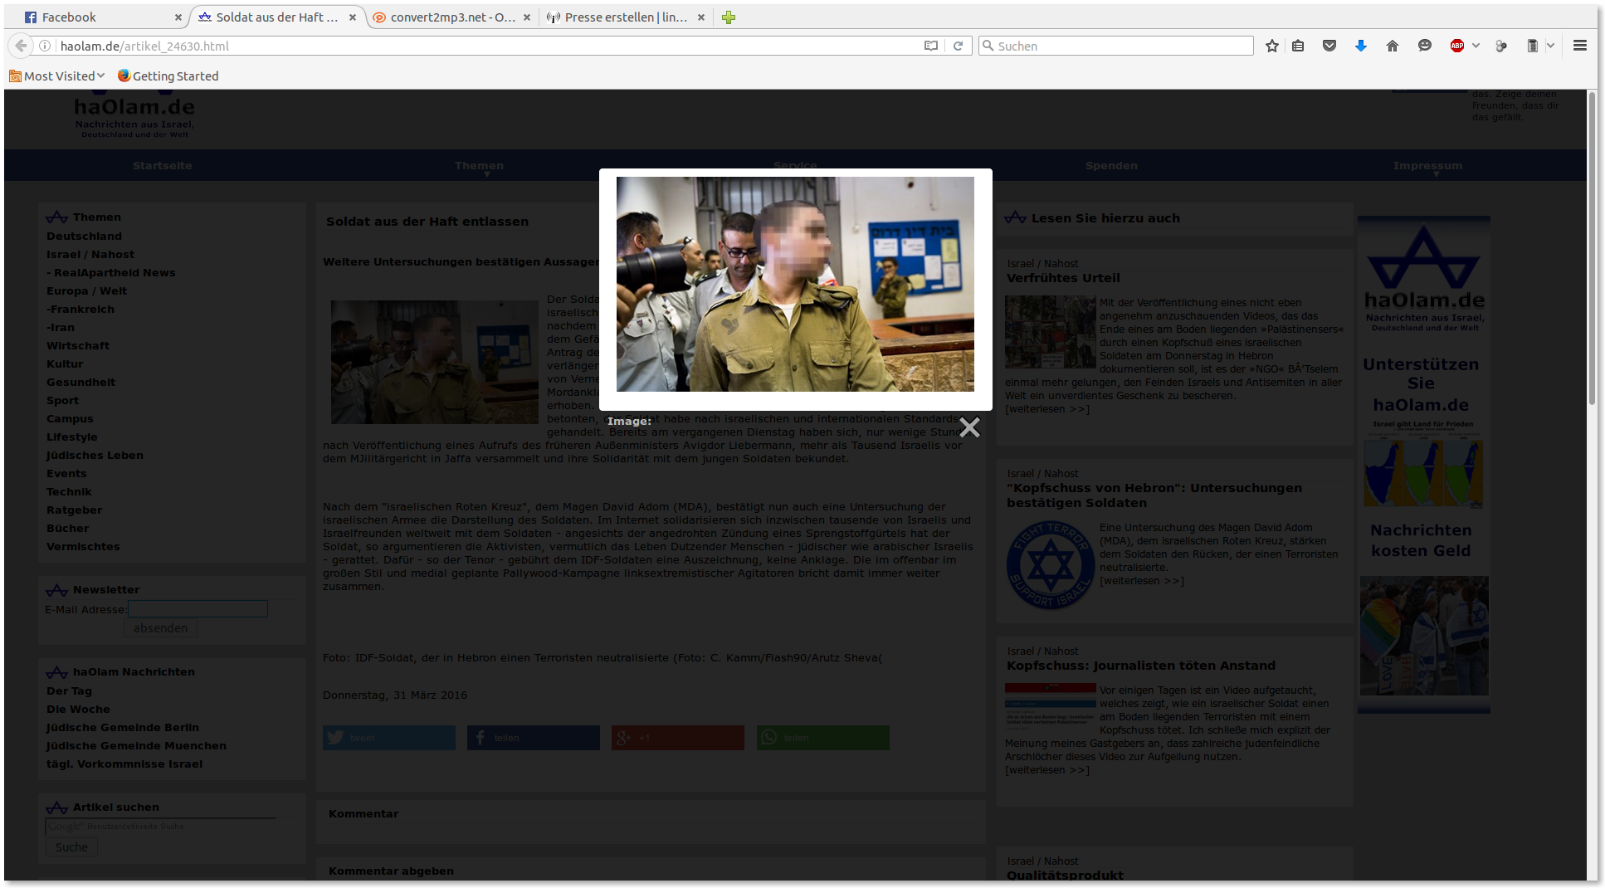The width and height of the screenshot is (1605, 888).
Task: Open the Adblock Plus icon
Action: [x=1456, y=46]
